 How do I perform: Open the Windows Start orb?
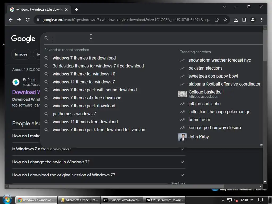click(x=7, y=200)
